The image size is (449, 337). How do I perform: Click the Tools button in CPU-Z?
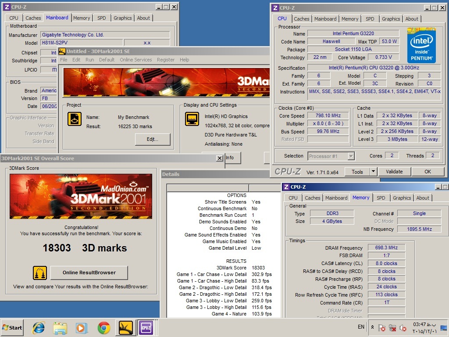click(357, 172)
